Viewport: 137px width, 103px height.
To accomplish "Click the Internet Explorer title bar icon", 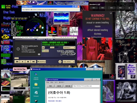I will pyautogui.click(x=47, y=80).
